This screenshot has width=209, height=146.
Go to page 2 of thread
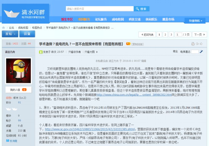coord(165,35)
